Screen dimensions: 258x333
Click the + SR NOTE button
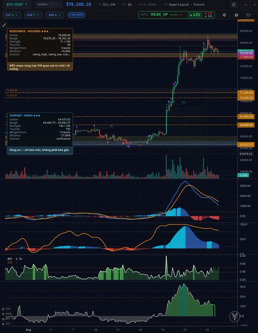76,15
